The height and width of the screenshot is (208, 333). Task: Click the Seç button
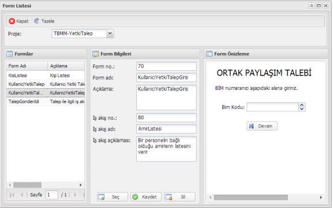113,197
